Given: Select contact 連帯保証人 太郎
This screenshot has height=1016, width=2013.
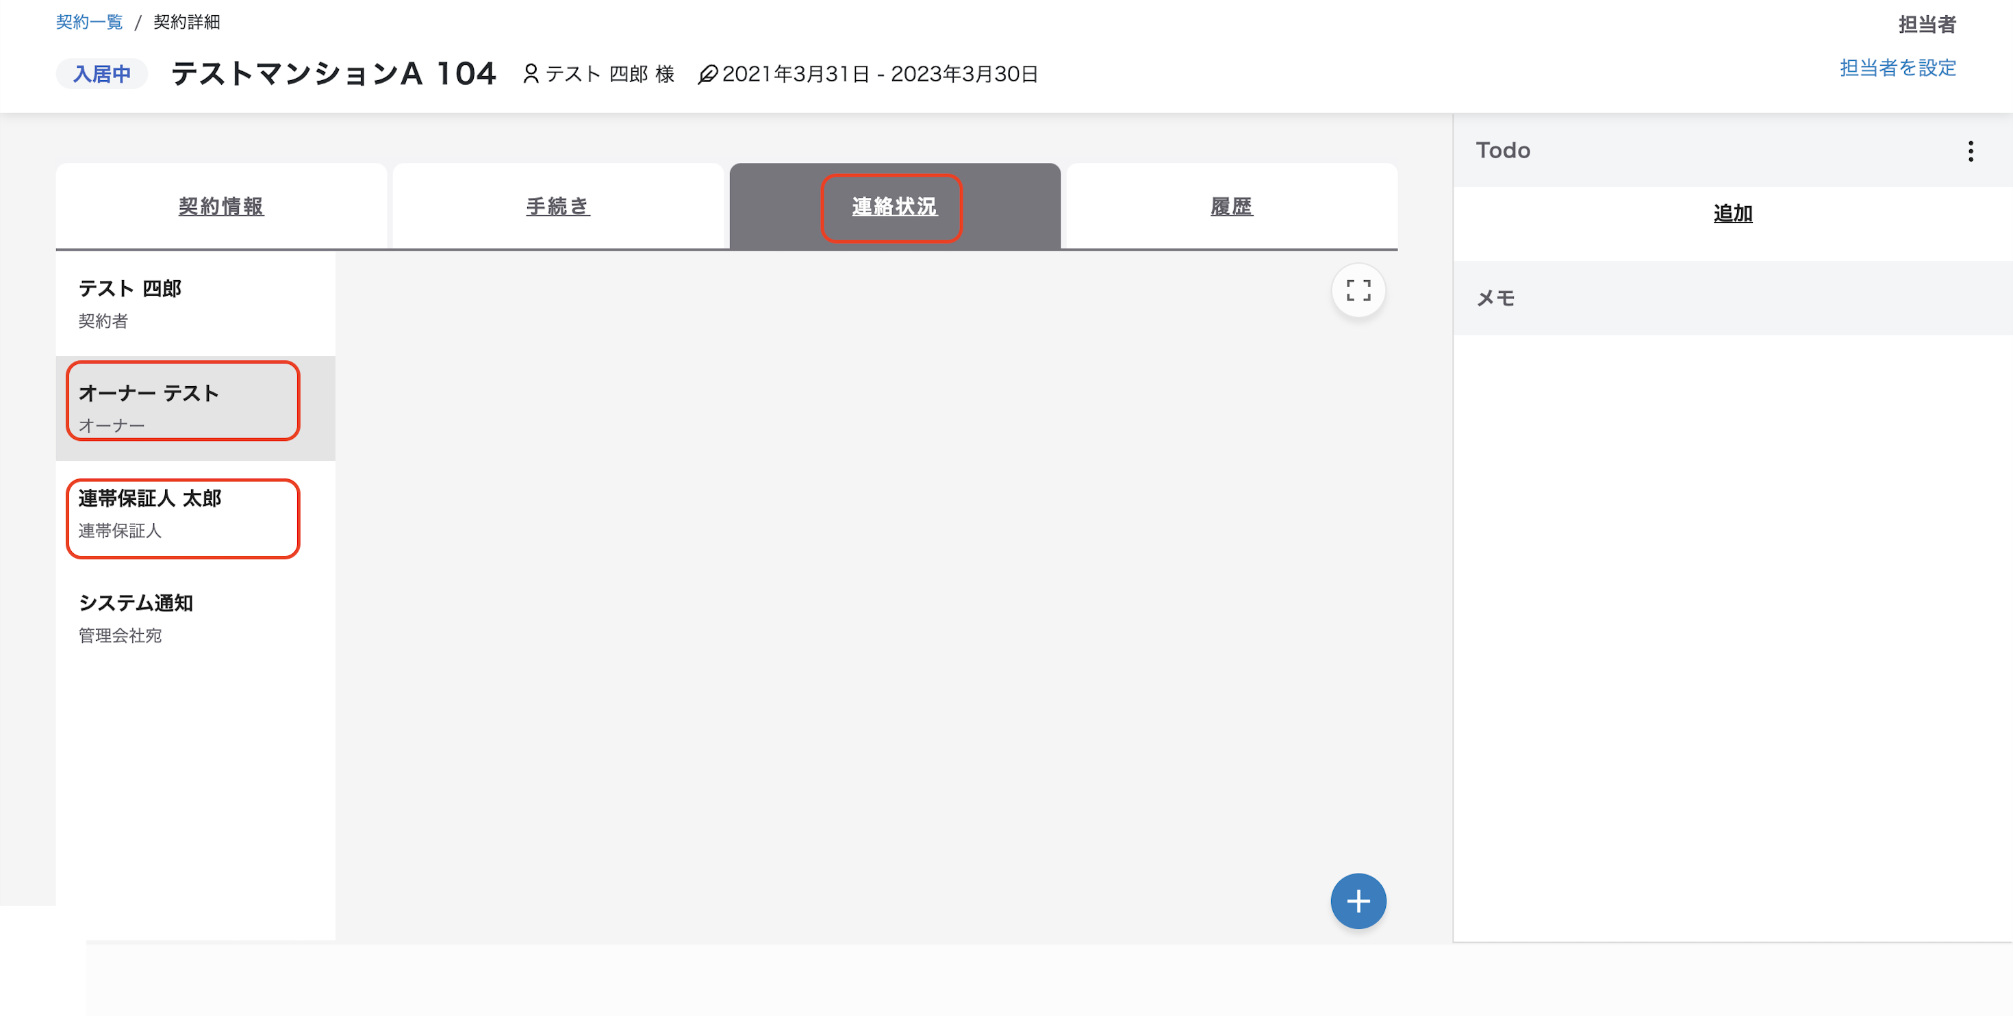Looking at the screenshot, I should click(x=195, y=513).
